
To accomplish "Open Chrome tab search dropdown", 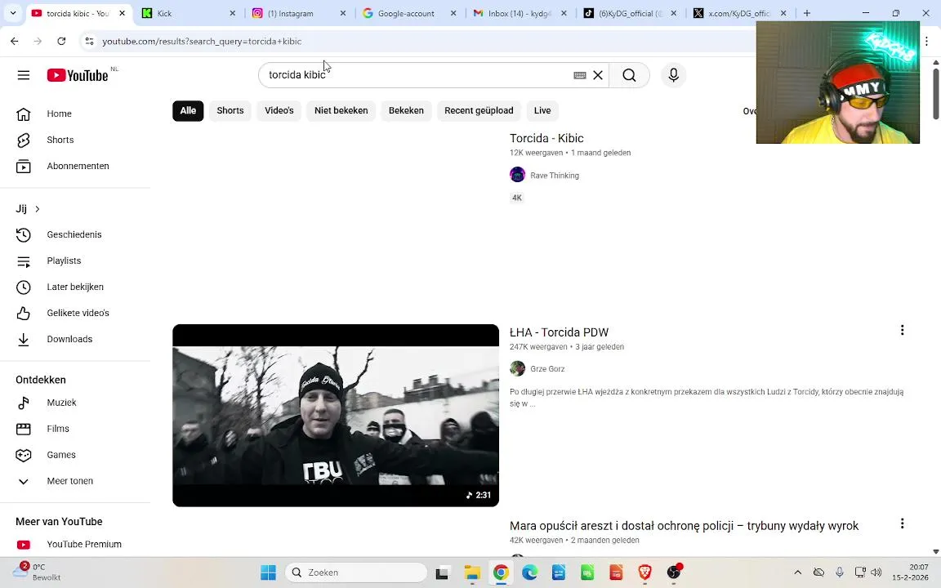I will [12, 12].
